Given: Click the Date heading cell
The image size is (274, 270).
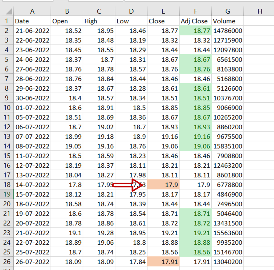Looking at the screenshot, I should 32,21.
